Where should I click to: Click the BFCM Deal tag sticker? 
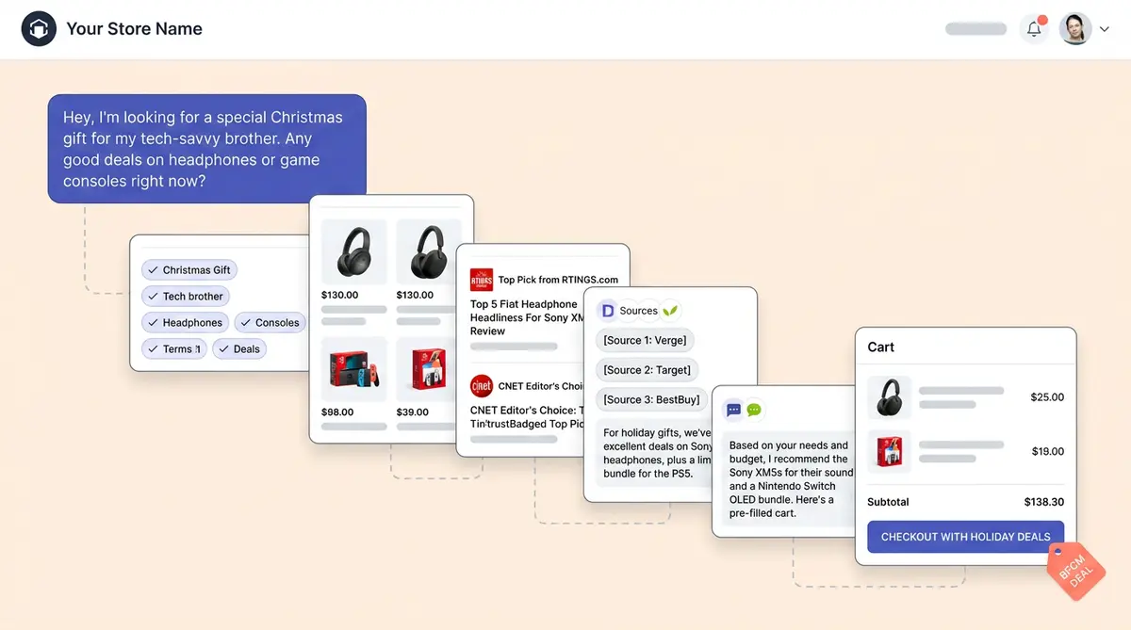click(x=1074, y=570)
